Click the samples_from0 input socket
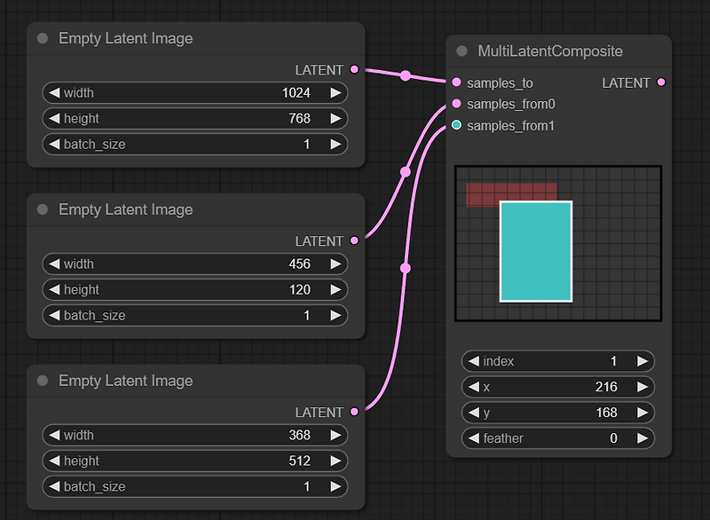 tap(456, 104)
